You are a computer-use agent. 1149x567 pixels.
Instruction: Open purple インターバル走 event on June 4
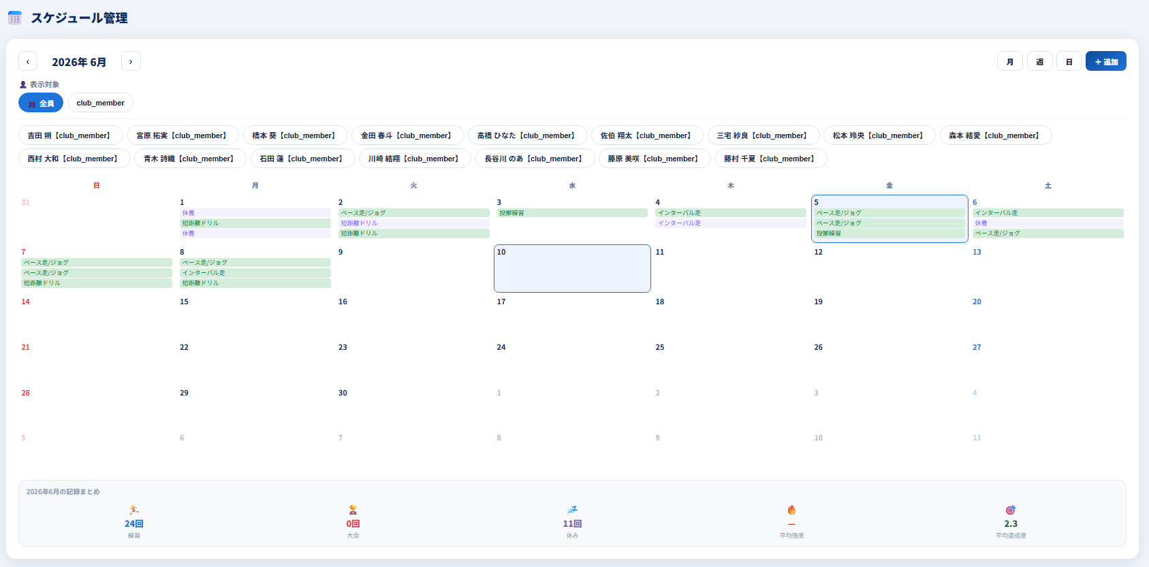click(731, 223)
